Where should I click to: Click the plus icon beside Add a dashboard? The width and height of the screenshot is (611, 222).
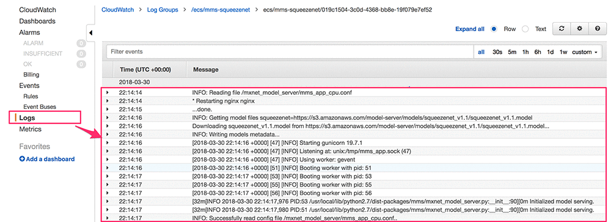pyautogui.click(x=22, y=159)
